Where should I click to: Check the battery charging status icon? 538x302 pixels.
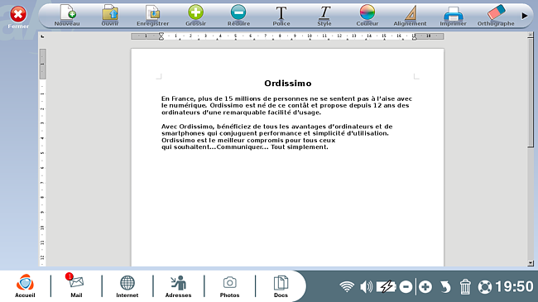386,286
